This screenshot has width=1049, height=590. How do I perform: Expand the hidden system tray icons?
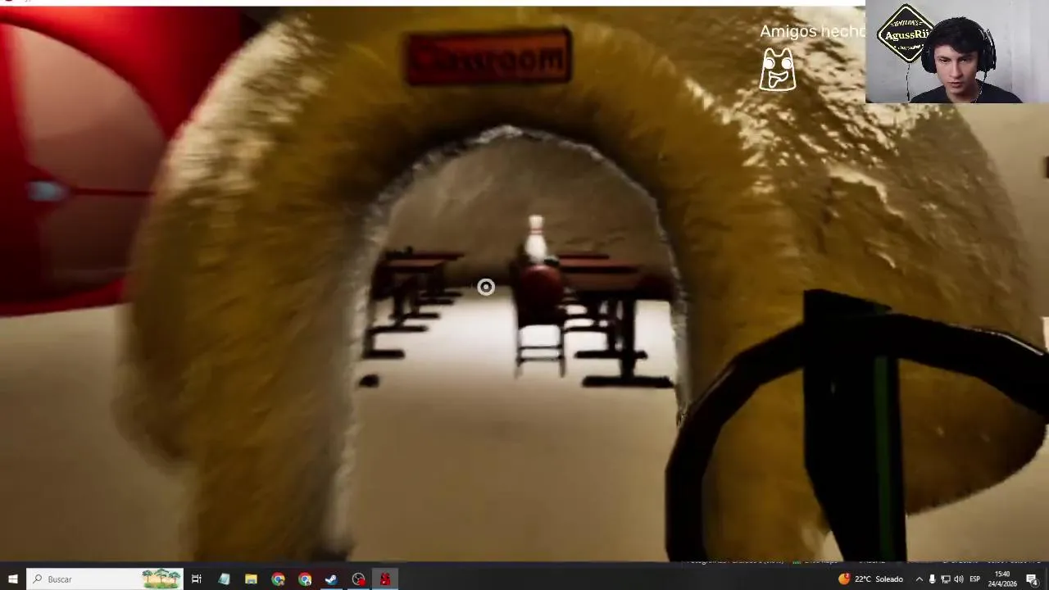click(919, 579)
